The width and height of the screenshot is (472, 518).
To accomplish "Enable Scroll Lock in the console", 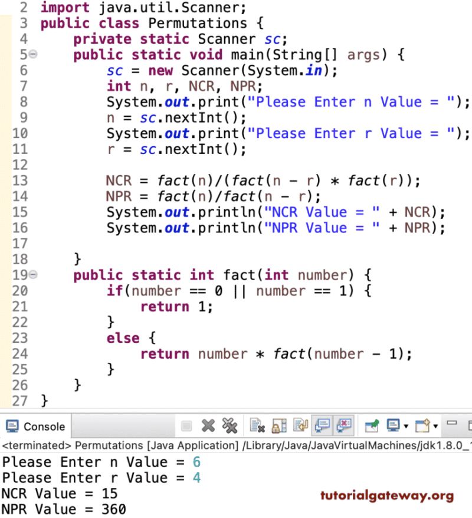I will tap(278, 426).
